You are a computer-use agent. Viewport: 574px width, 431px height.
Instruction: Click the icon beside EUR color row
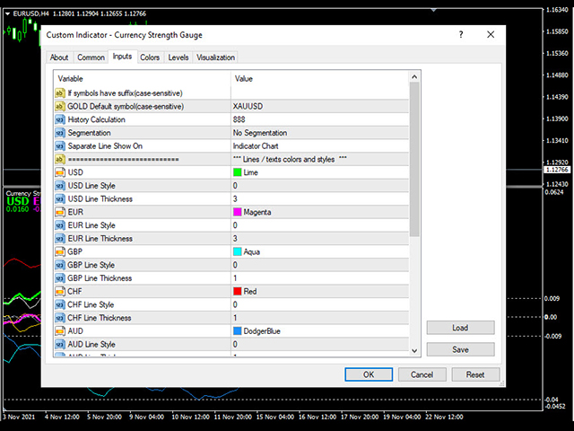(60, 212)
